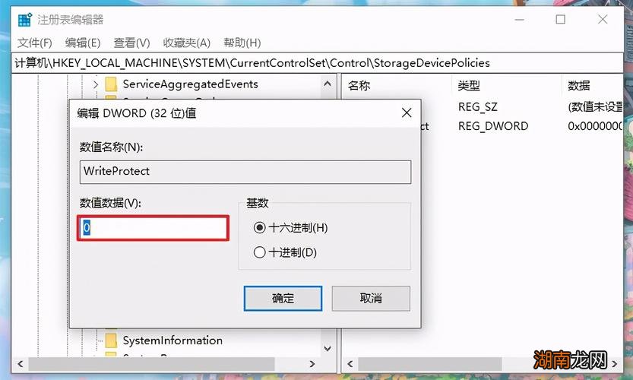Close the Registry Editor window
Screen dimensions: 633x380
click(x=603, y=20)
